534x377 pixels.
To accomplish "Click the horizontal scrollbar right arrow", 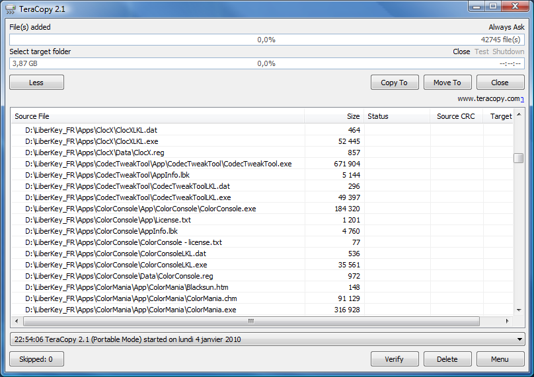I will pos(507,321).
